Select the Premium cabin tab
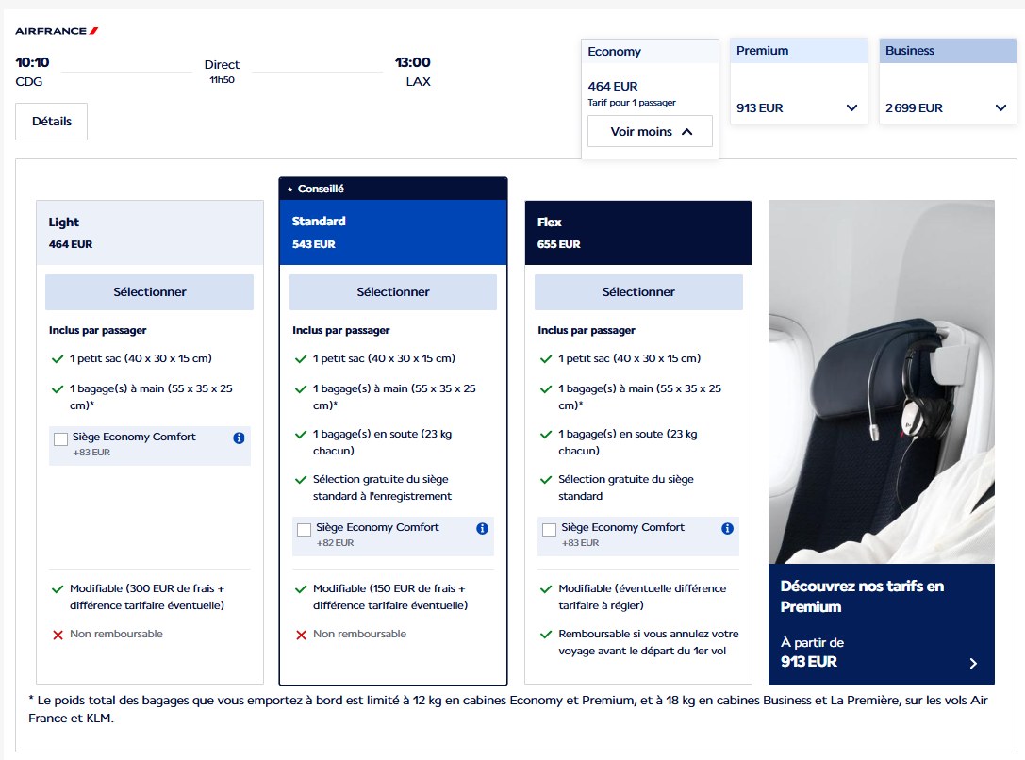 pyautogui.click(x=799, y=50)
